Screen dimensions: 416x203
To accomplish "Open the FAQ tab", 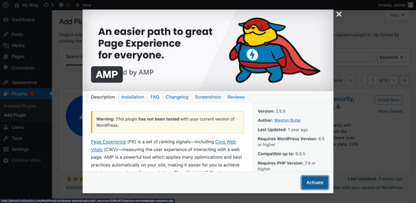I will (x=155, y=97).
